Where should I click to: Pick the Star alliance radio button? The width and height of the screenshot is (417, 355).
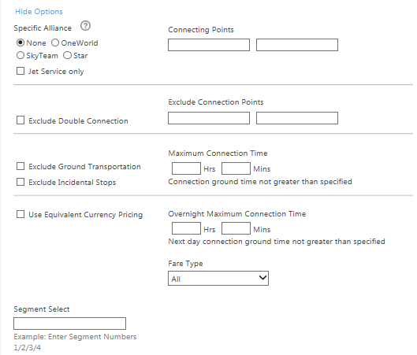pyautogui.click(x=67, y=56)
